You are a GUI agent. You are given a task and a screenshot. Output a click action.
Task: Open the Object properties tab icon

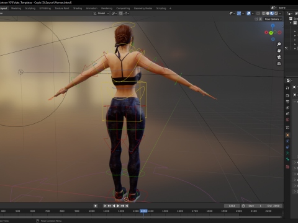tap(287, 135)
